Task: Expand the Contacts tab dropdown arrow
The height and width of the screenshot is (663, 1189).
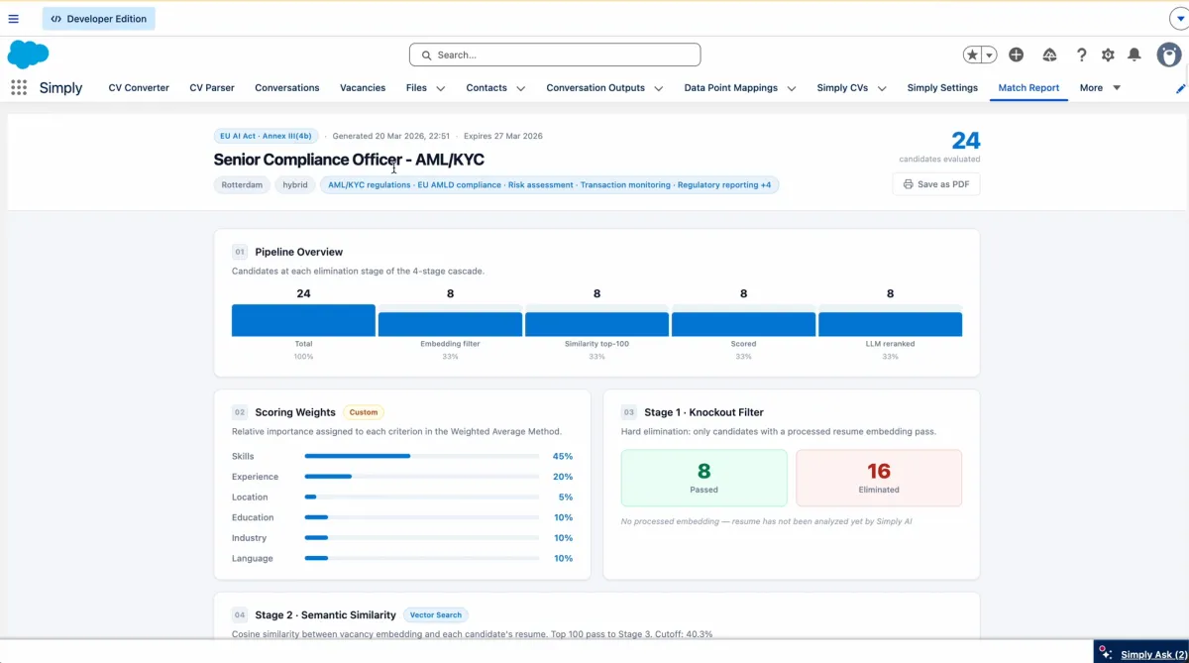Action: [x=520, y=88]
